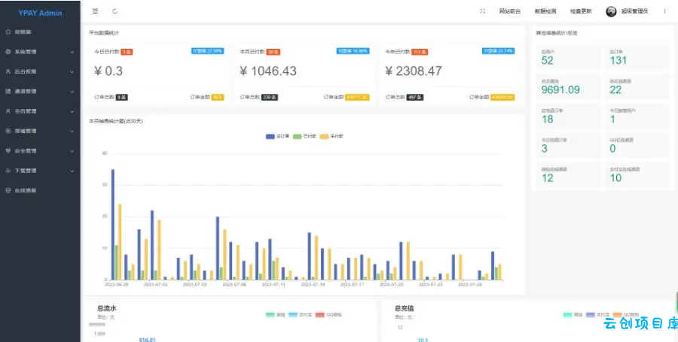Open the vertical three-dots more menu
Image resolution: width=678 pixels, height=342 pixels.
(x=664, y=11)
